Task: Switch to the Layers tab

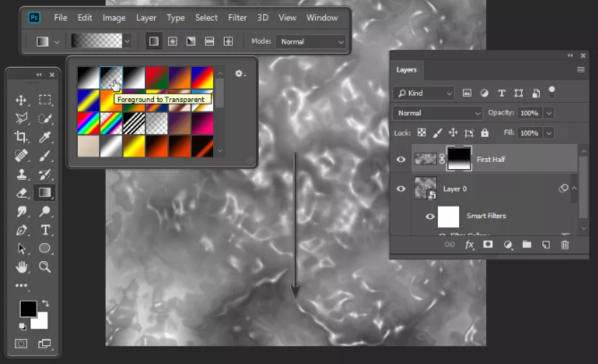Action: tap(406, 70)
